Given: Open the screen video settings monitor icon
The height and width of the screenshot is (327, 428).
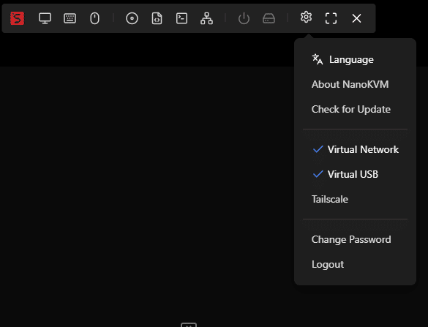Looking at the screenshot, I should coord(45,18).
